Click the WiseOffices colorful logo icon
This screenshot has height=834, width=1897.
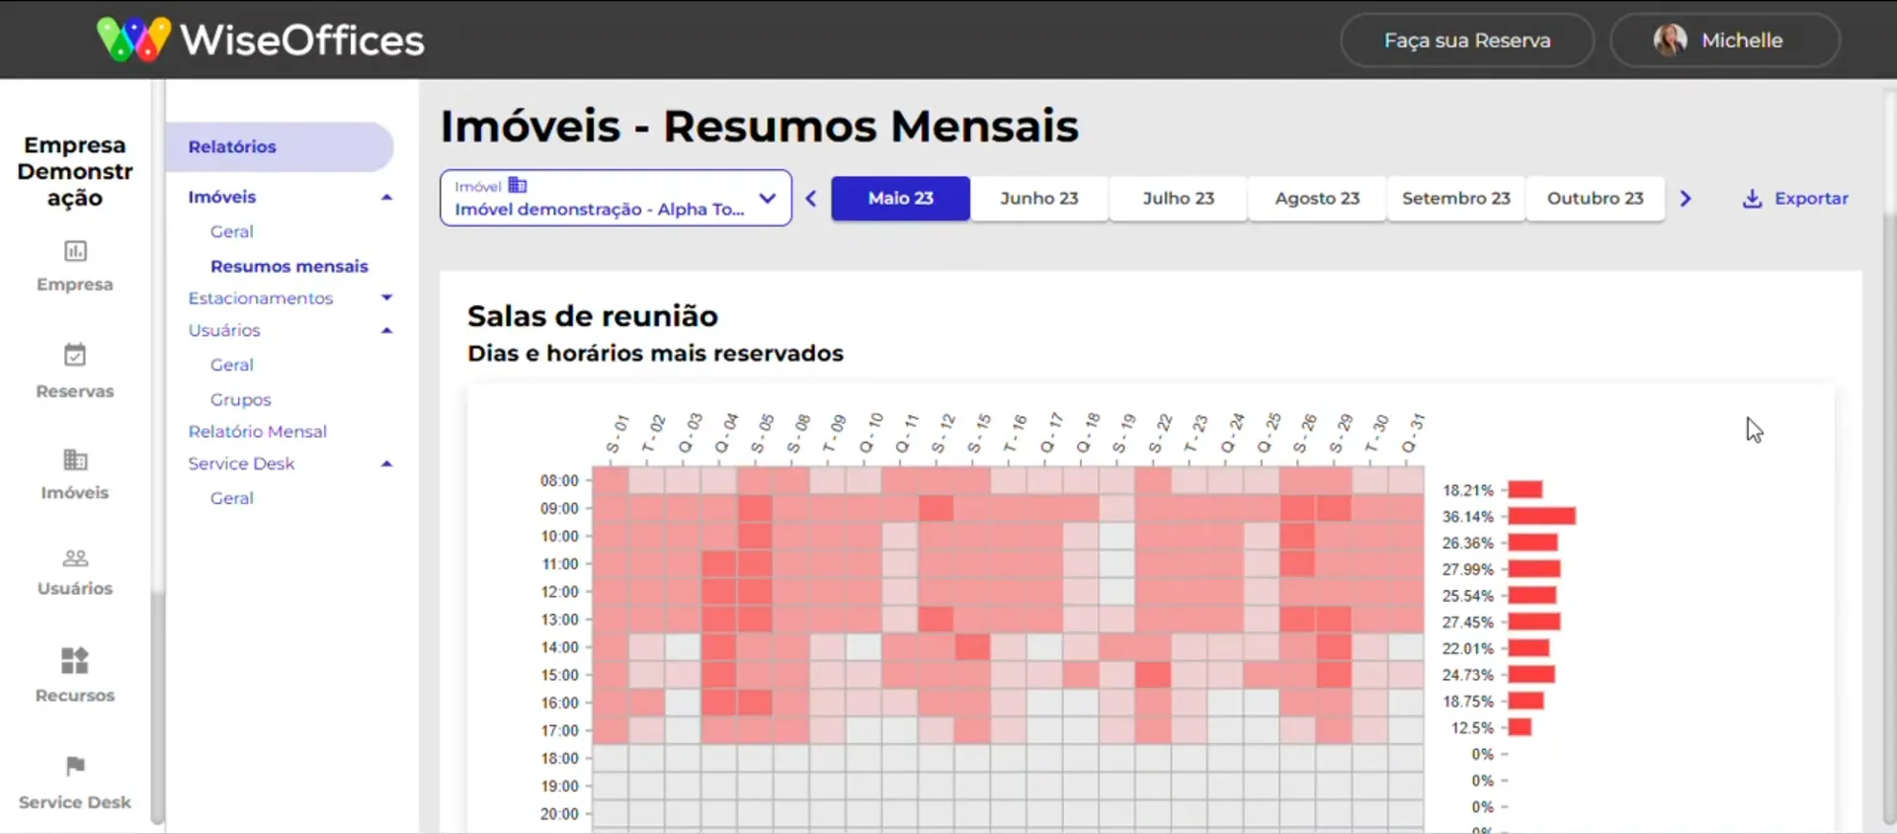click(133, 40)
